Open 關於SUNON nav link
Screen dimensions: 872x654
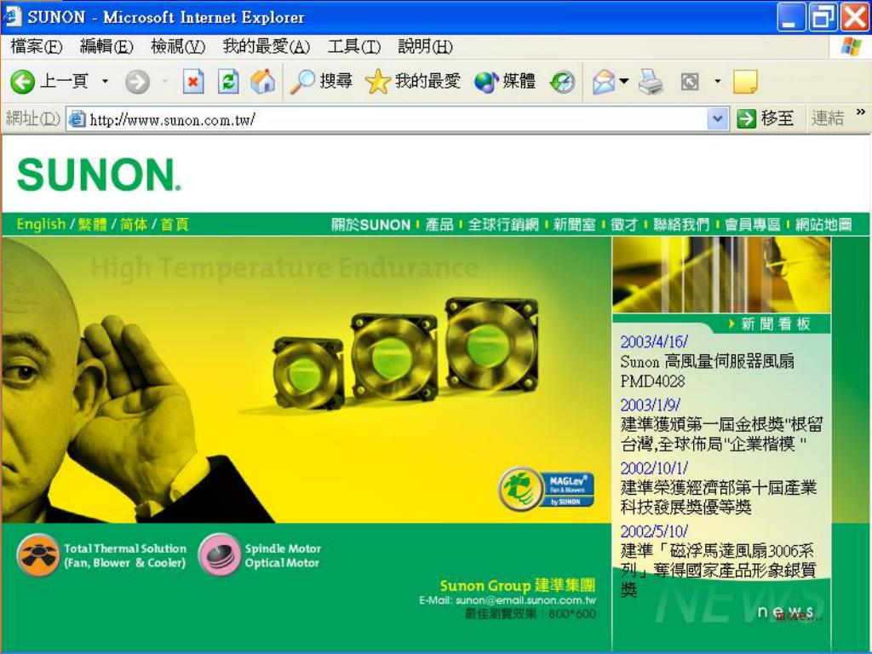[371, 225]
